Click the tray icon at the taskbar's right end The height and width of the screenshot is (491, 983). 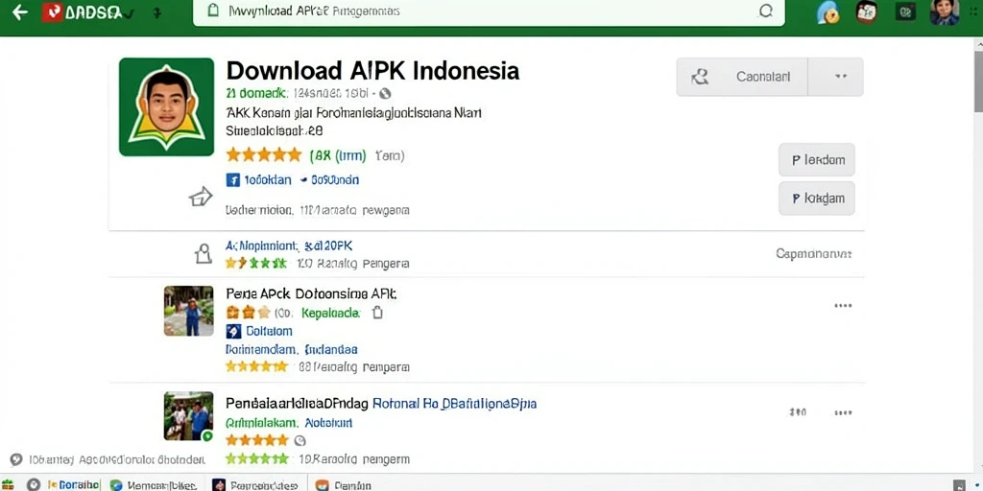(959, 484)
